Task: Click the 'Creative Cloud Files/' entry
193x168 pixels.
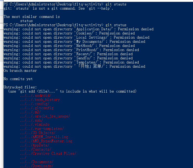Action: coord(48,153)
